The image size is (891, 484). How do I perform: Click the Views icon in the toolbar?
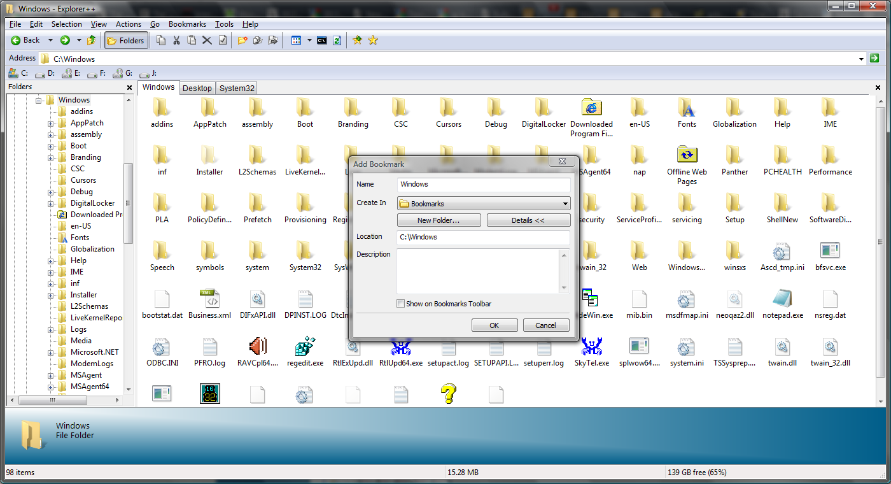tap(296, 40)
